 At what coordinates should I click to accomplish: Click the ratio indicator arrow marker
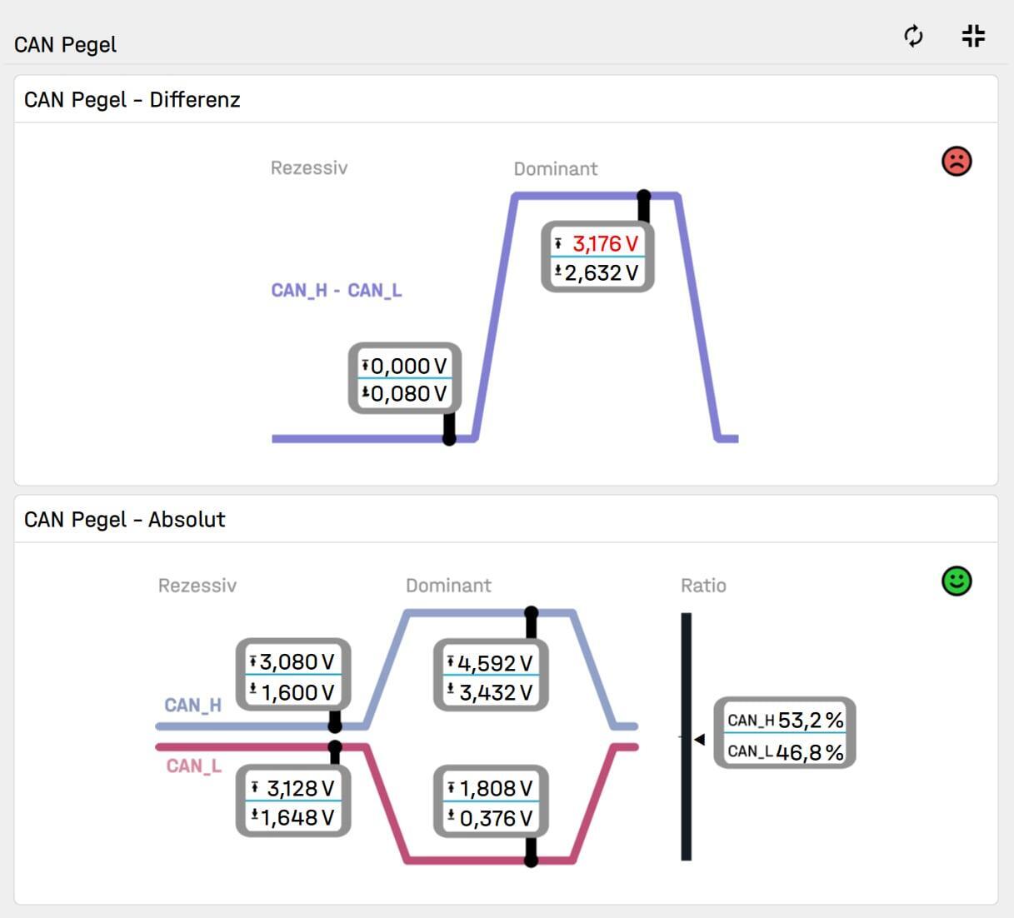[700, 739]
